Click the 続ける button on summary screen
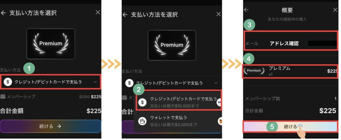The height and width of the screenshot is (140, 341). (x=290, y=127)
